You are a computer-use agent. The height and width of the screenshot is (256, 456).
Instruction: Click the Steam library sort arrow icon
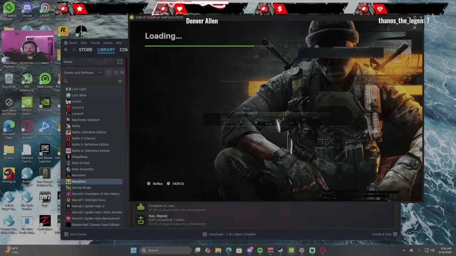[109, 73]
